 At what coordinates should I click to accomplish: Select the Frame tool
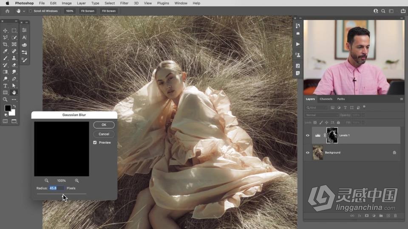point(14,45)
